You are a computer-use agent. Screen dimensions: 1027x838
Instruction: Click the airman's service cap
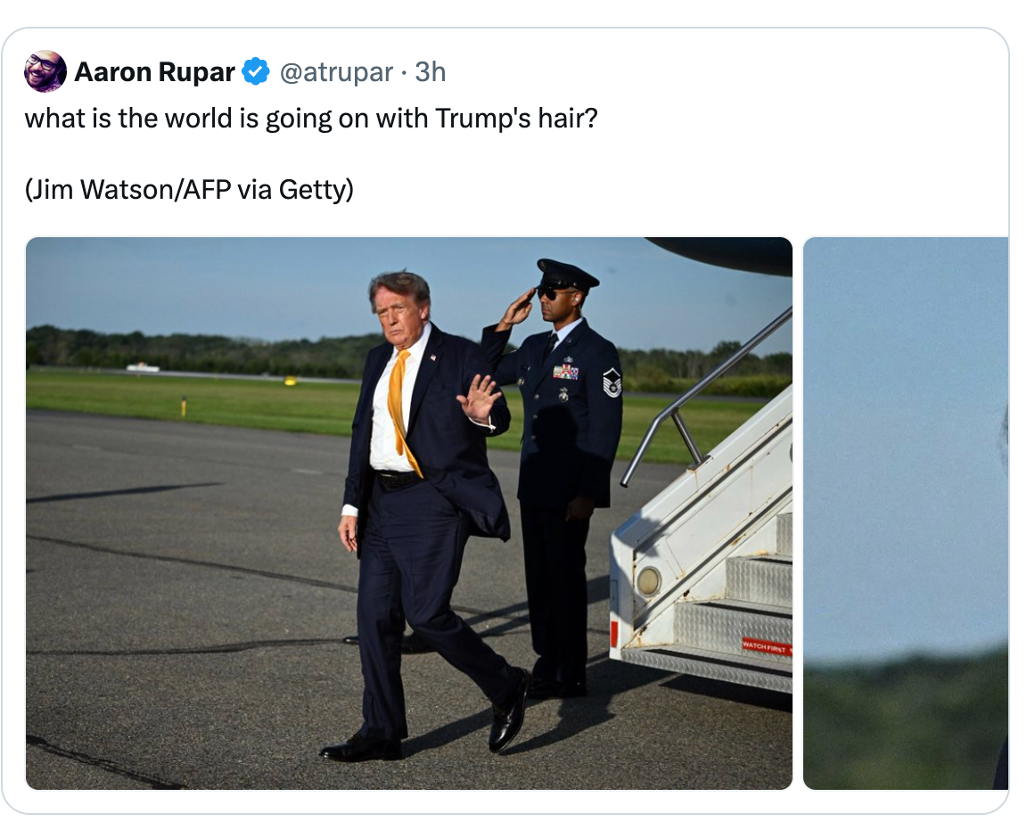point(567,275)
